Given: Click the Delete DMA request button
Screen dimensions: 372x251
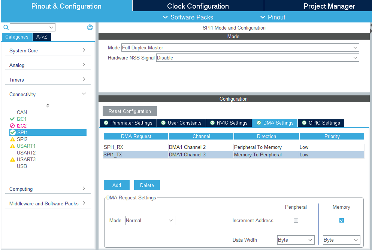Looking at the screenshot, I should (147, 185).
